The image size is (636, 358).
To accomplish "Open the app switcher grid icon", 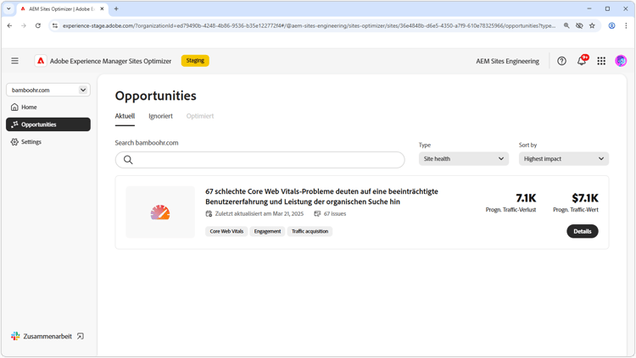I will click(601, 61).
